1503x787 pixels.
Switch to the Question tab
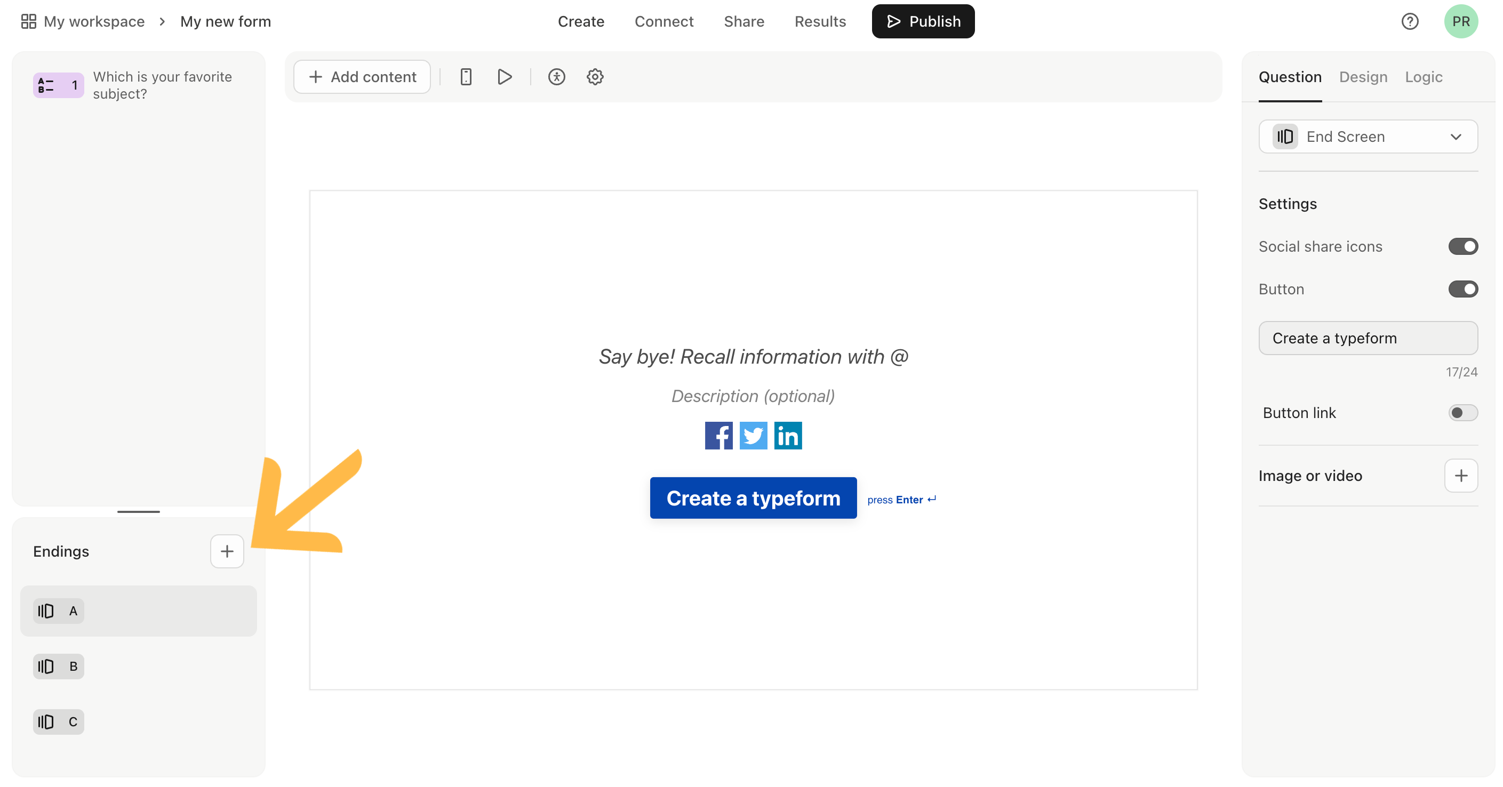pos(1290,76)
